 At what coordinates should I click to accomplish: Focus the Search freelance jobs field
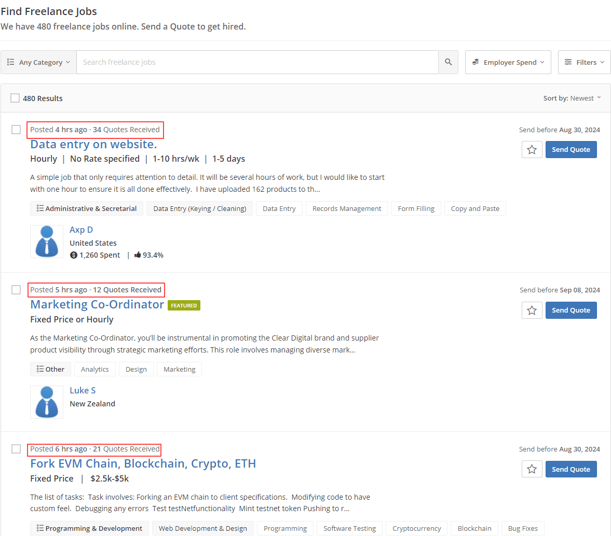[x=257, y=62]
